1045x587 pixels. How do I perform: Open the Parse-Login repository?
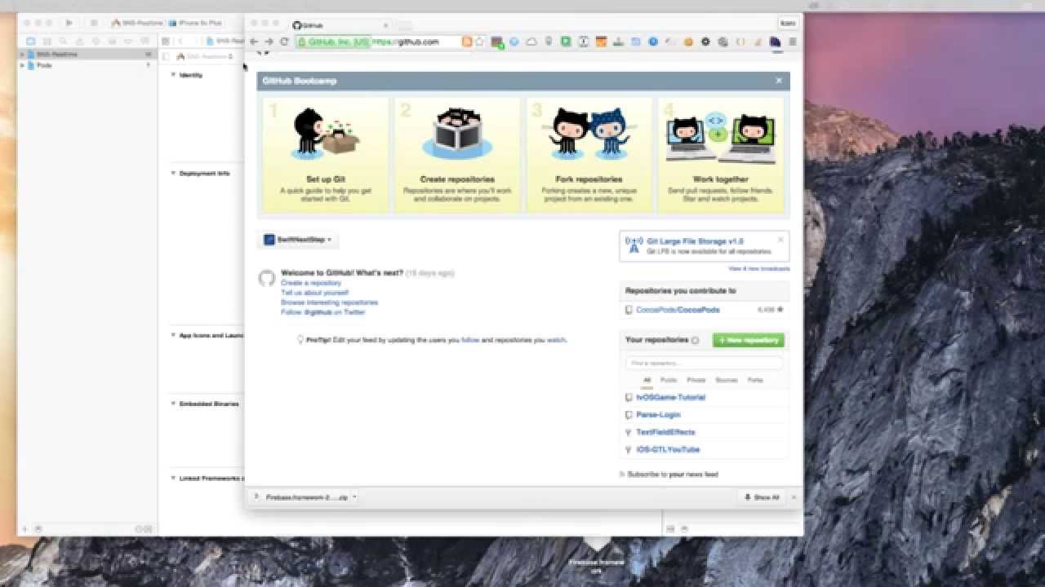658,415
